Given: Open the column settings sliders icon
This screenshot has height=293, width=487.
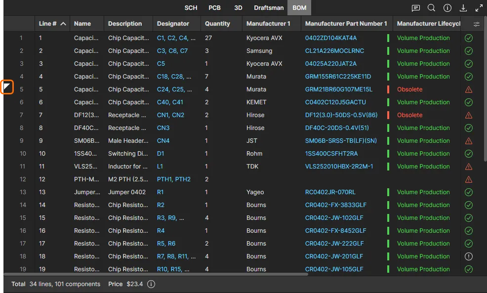Looking at the screenshot, I should tap(477, 24).
